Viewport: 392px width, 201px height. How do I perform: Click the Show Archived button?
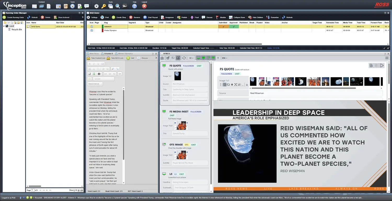[x=62, y=17]
